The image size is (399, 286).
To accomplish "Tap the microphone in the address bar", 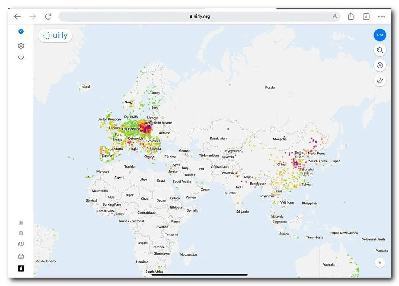I will 335,16.
